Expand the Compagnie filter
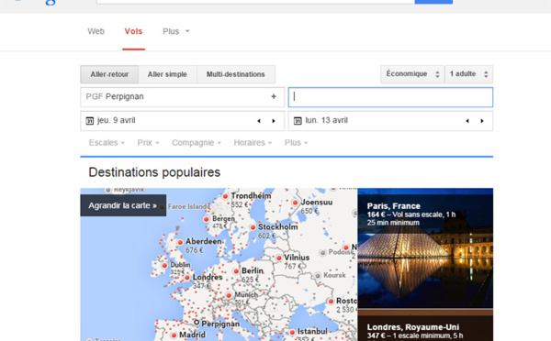 (197, 143)
